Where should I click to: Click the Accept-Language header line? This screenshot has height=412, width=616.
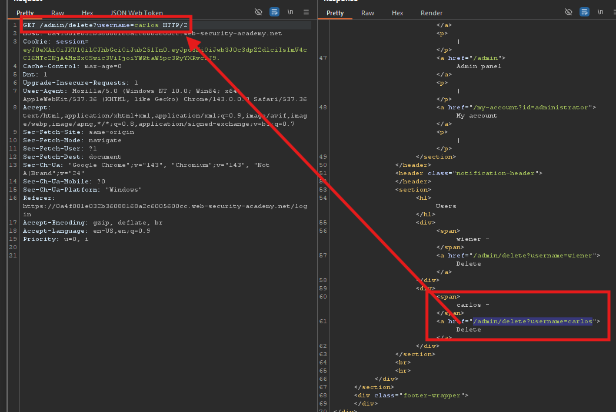[x=86, y=231]
